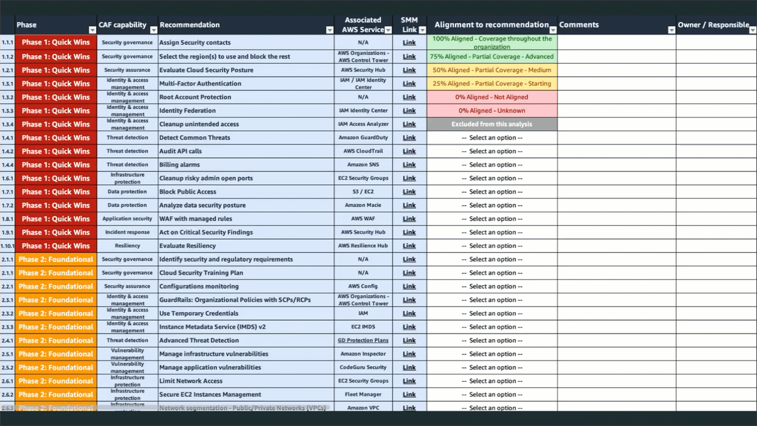Screen dimensions: 757x426
Task: Select the AWS WAF service cell
Action: (363, 219)
